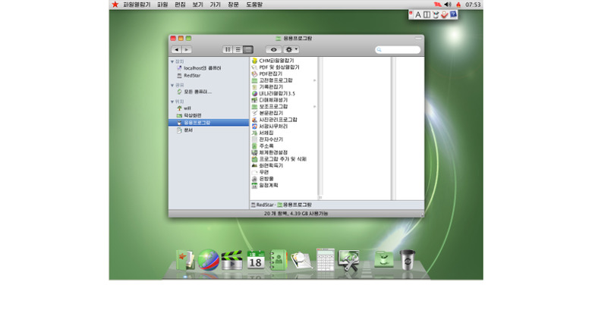The width and height of the screenshot is (592, 310).
Task: Open the trash can in the dock
Action: coord(408,260)
